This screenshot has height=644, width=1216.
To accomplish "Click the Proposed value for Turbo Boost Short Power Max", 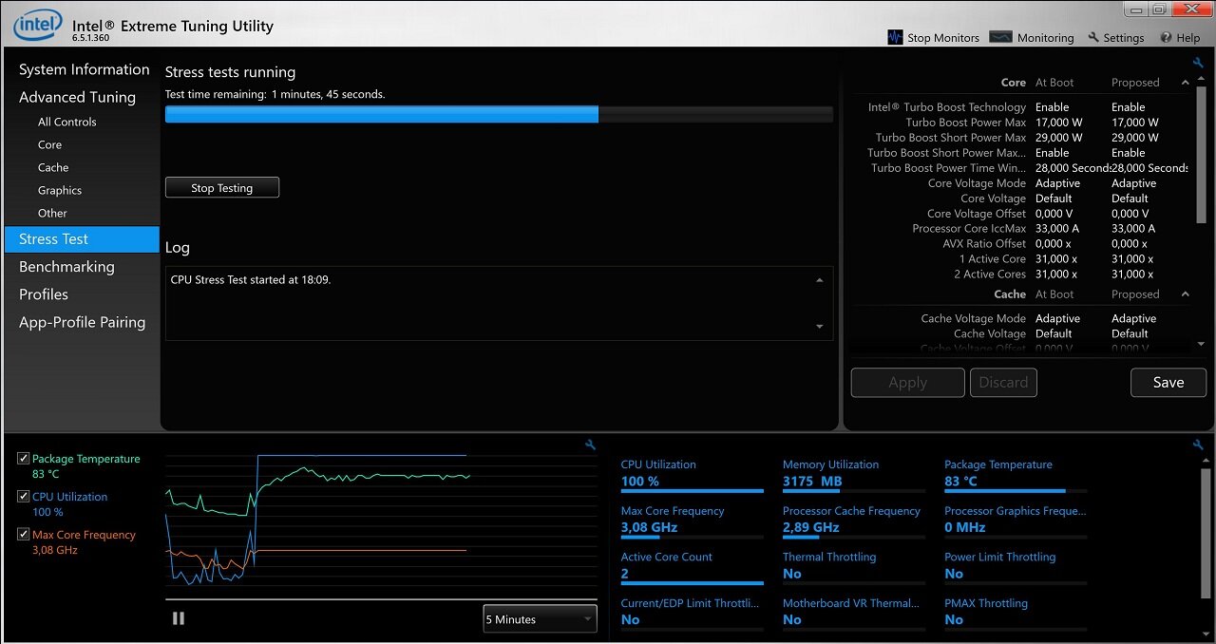I will (1135, 138).
